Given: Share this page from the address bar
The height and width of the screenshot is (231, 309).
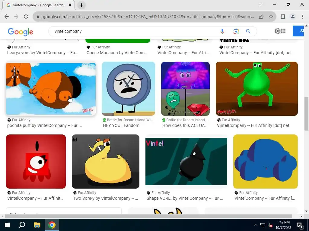Looking at the screenshot, I should (261, 17).
